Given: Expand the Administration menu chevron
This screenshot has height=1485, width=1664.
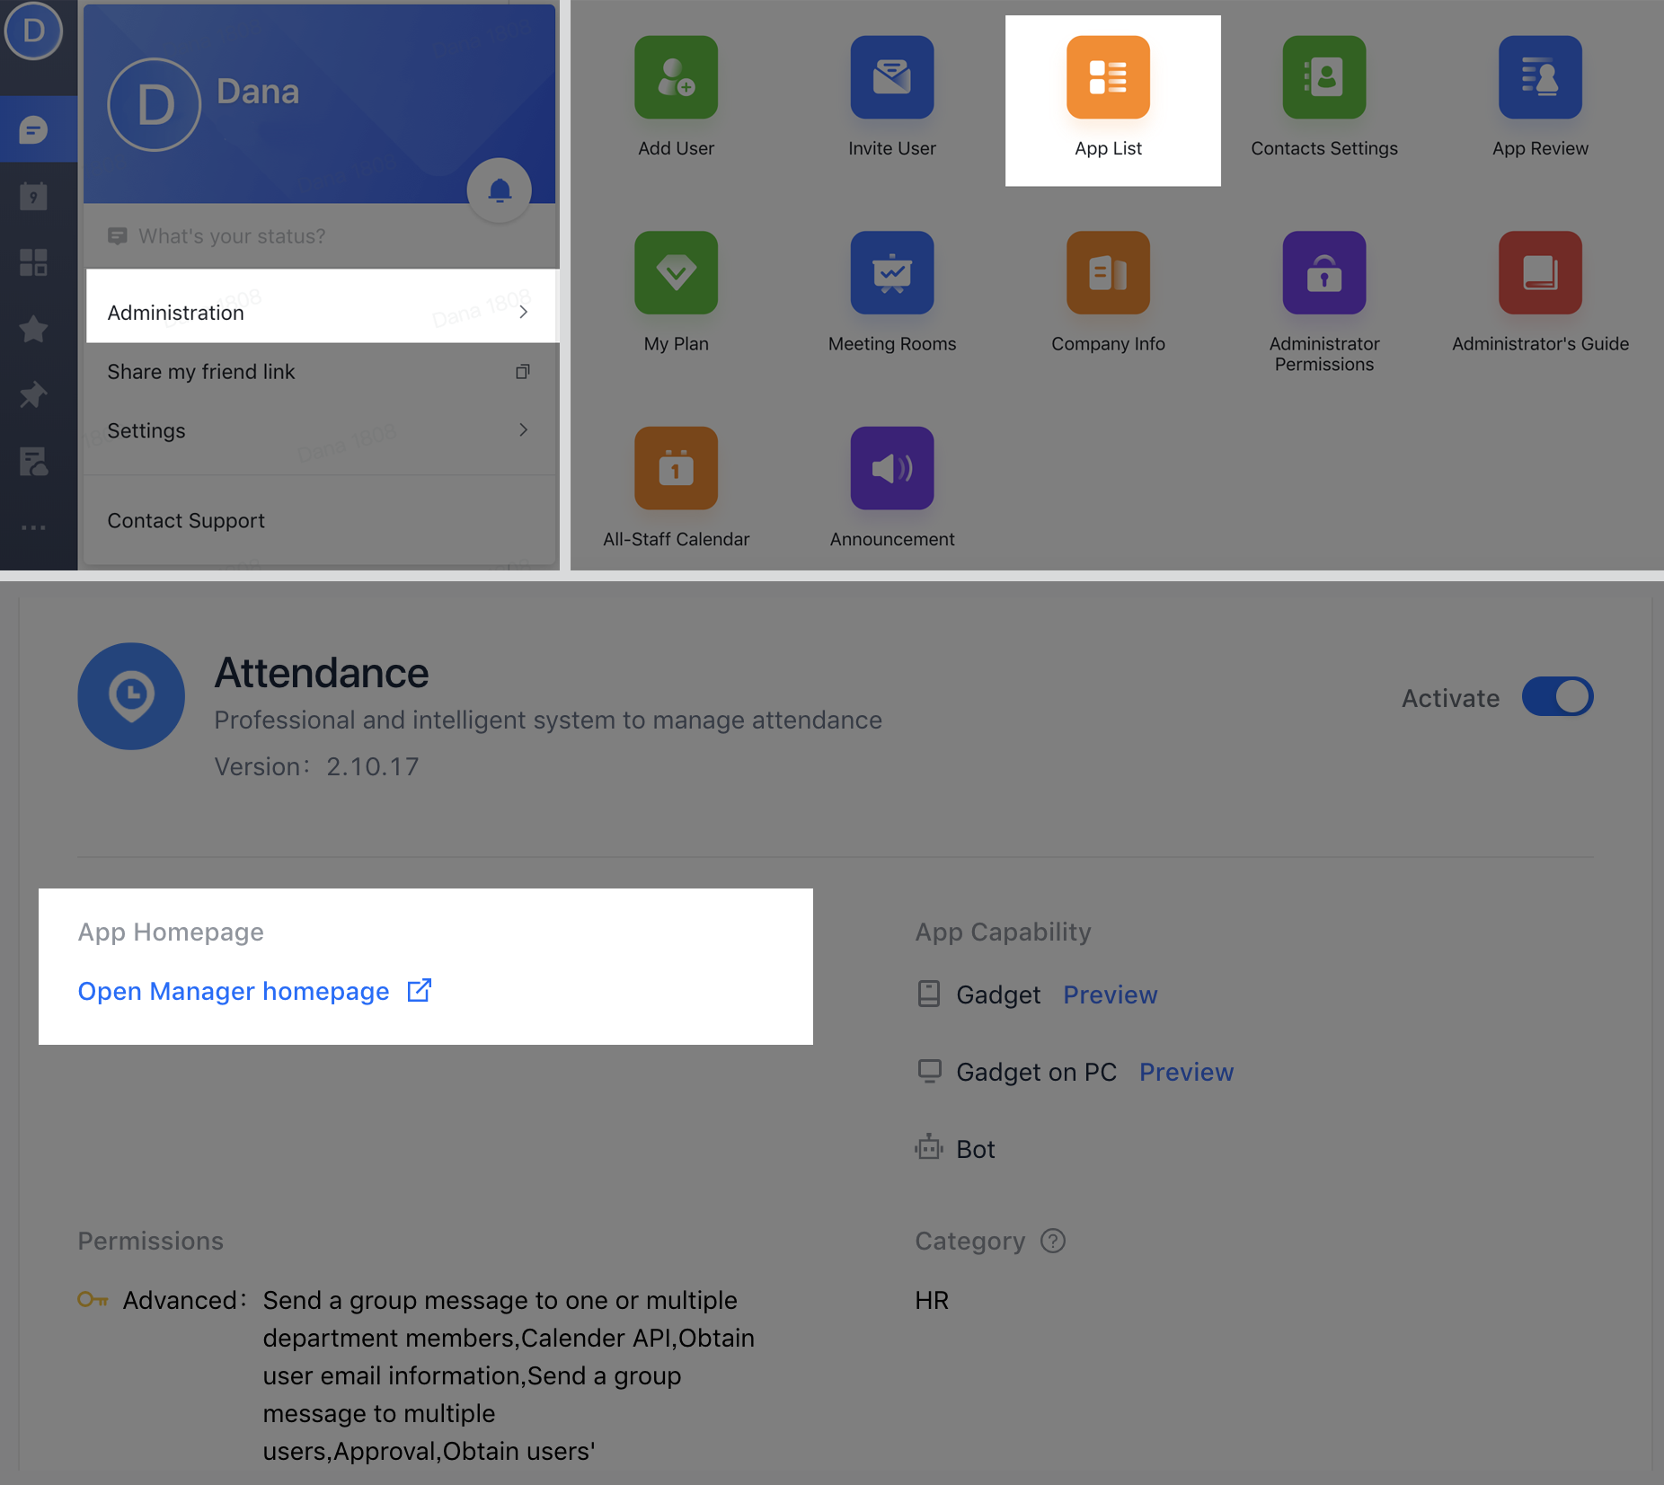Looking at the screenshot, I should [x=523, y=312].
